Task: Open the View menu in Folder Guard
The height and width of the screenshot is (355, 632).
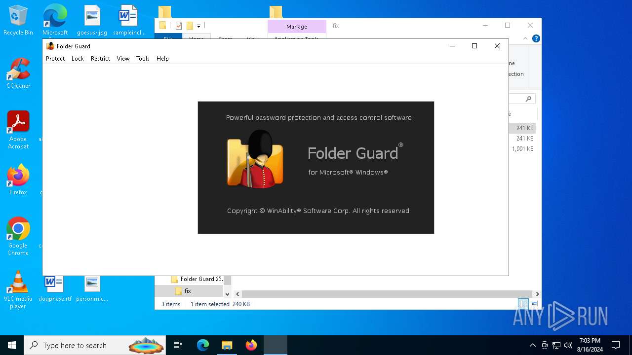Action: click(x=123, y=58)
